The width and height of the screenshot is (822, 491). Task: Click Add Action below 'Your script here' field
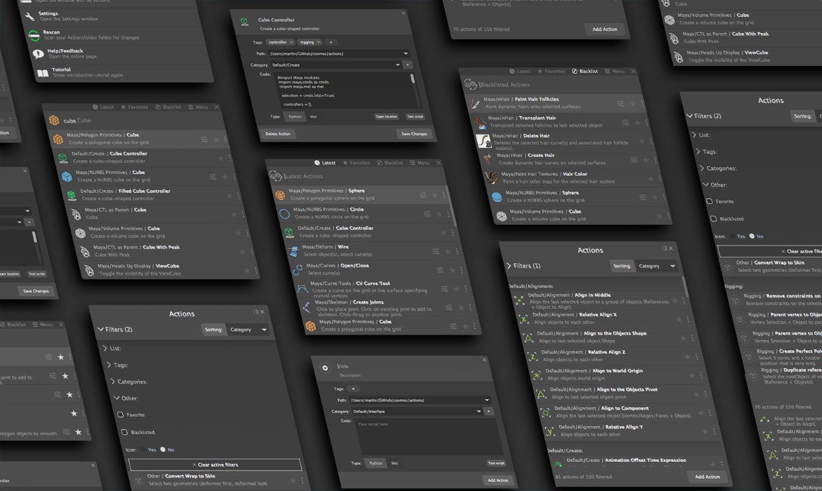[x=498, y=480]
